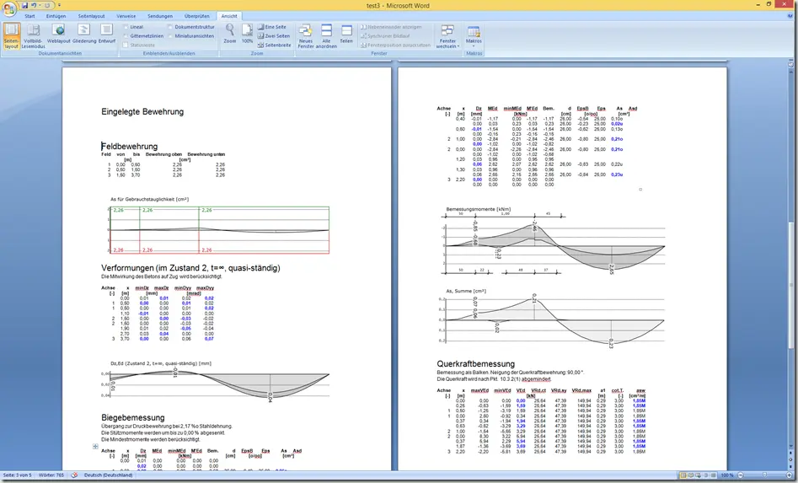This screenshot has height=483, width=798.
Task: Choose Eine Seite zoom option
Action: click(272, 27)
